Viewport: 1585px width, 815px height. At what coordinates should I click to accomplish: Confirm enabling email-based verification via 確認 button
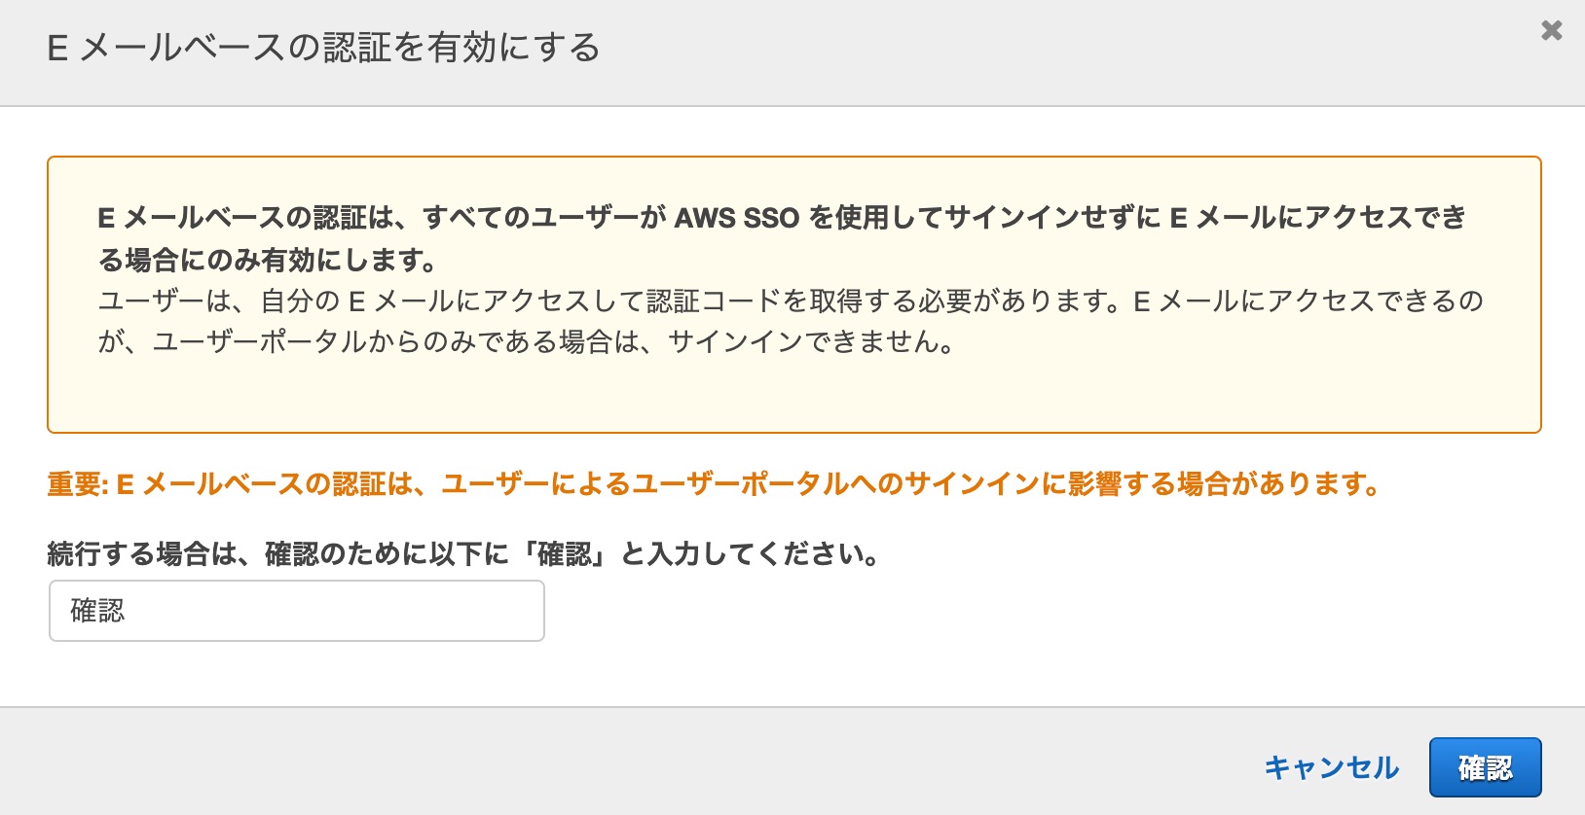click(1486, 766)
